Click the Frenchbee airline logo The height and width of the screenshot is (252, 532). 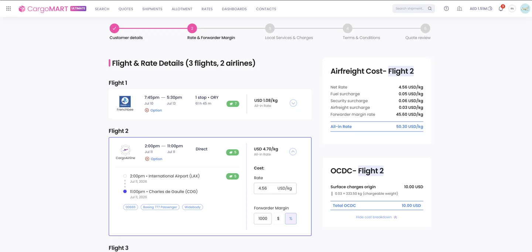point(125,101)
